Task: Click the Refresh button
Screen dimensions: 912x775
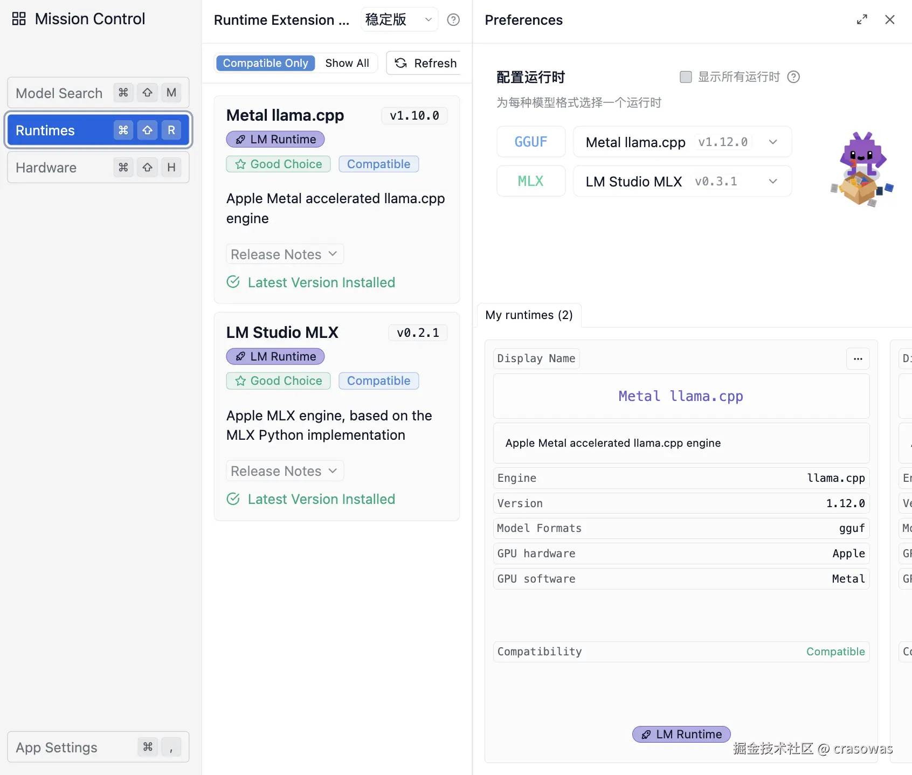Action: tap(425, 63)
